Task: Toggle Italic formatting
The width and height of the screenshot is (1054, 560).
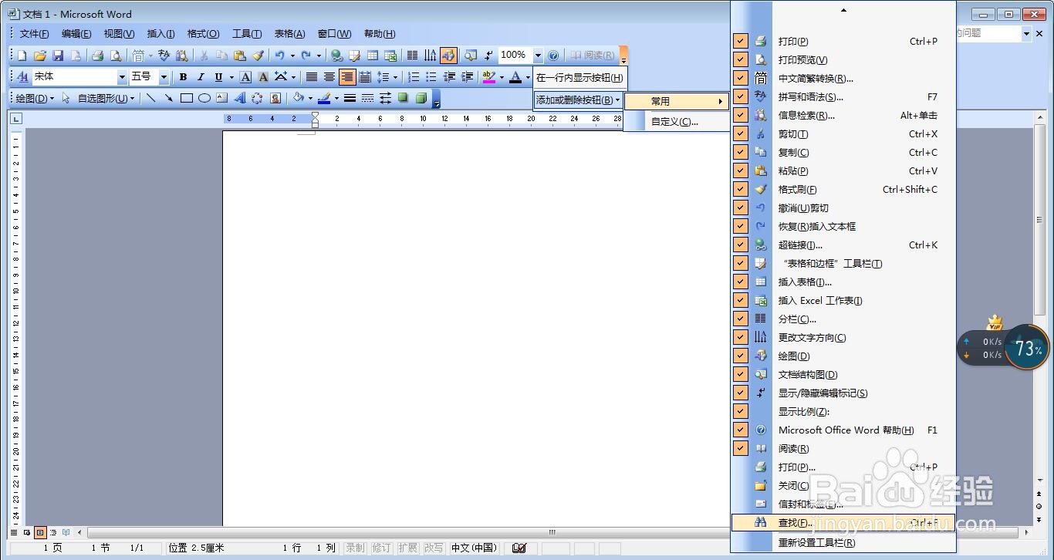Action: coord(201,77)
